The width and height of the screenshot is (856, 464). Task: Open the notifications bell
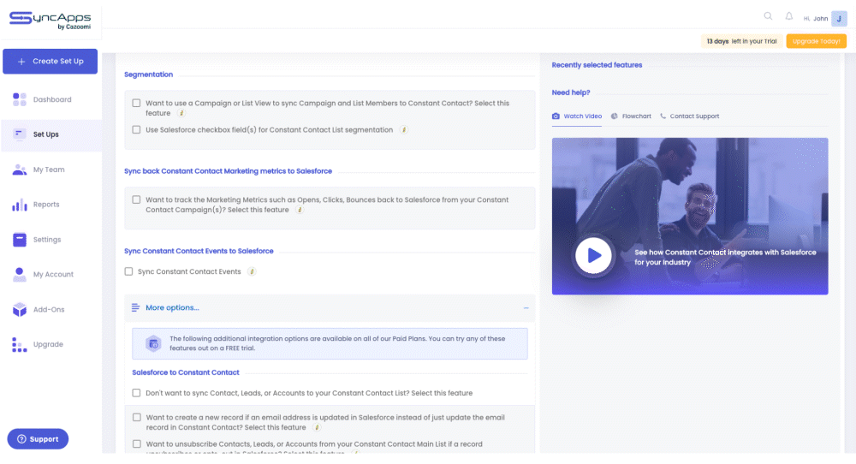(788, 16)
